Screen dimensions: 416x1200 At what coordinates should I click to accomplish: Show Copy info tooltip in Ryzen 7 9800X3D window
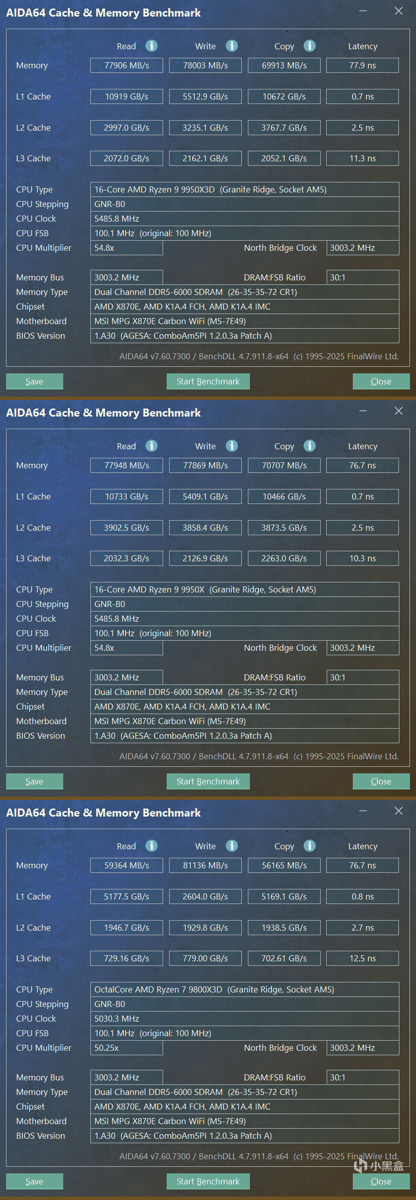pos(310,846)
